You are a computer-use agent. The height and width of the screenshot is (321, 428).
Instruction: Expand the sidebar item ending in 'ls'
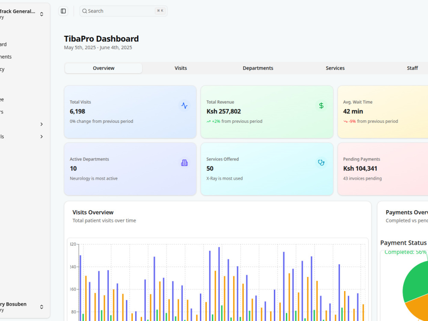pyautogui.click(x=42, y=137)
